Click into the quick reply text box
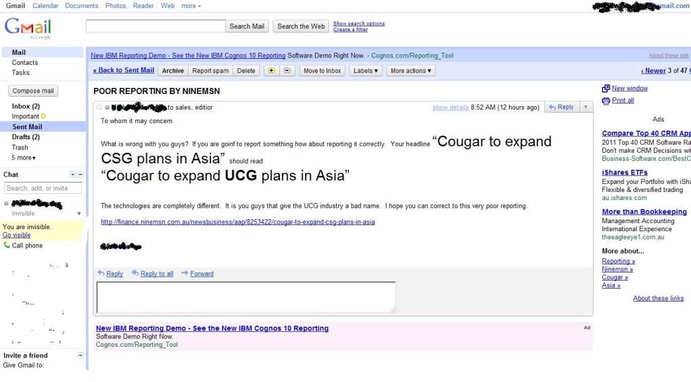This screenshot has height=382, width=691. pos(246,297)
